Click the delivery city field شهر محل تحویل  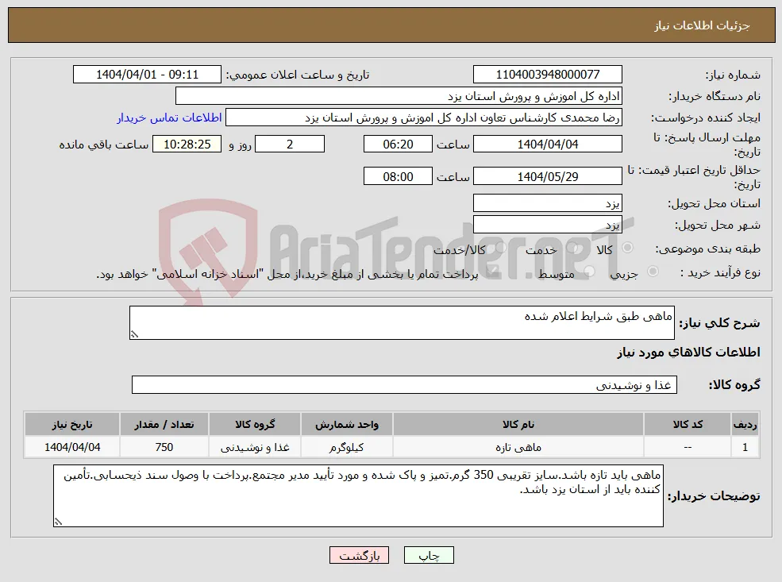(x=548, y=225)
